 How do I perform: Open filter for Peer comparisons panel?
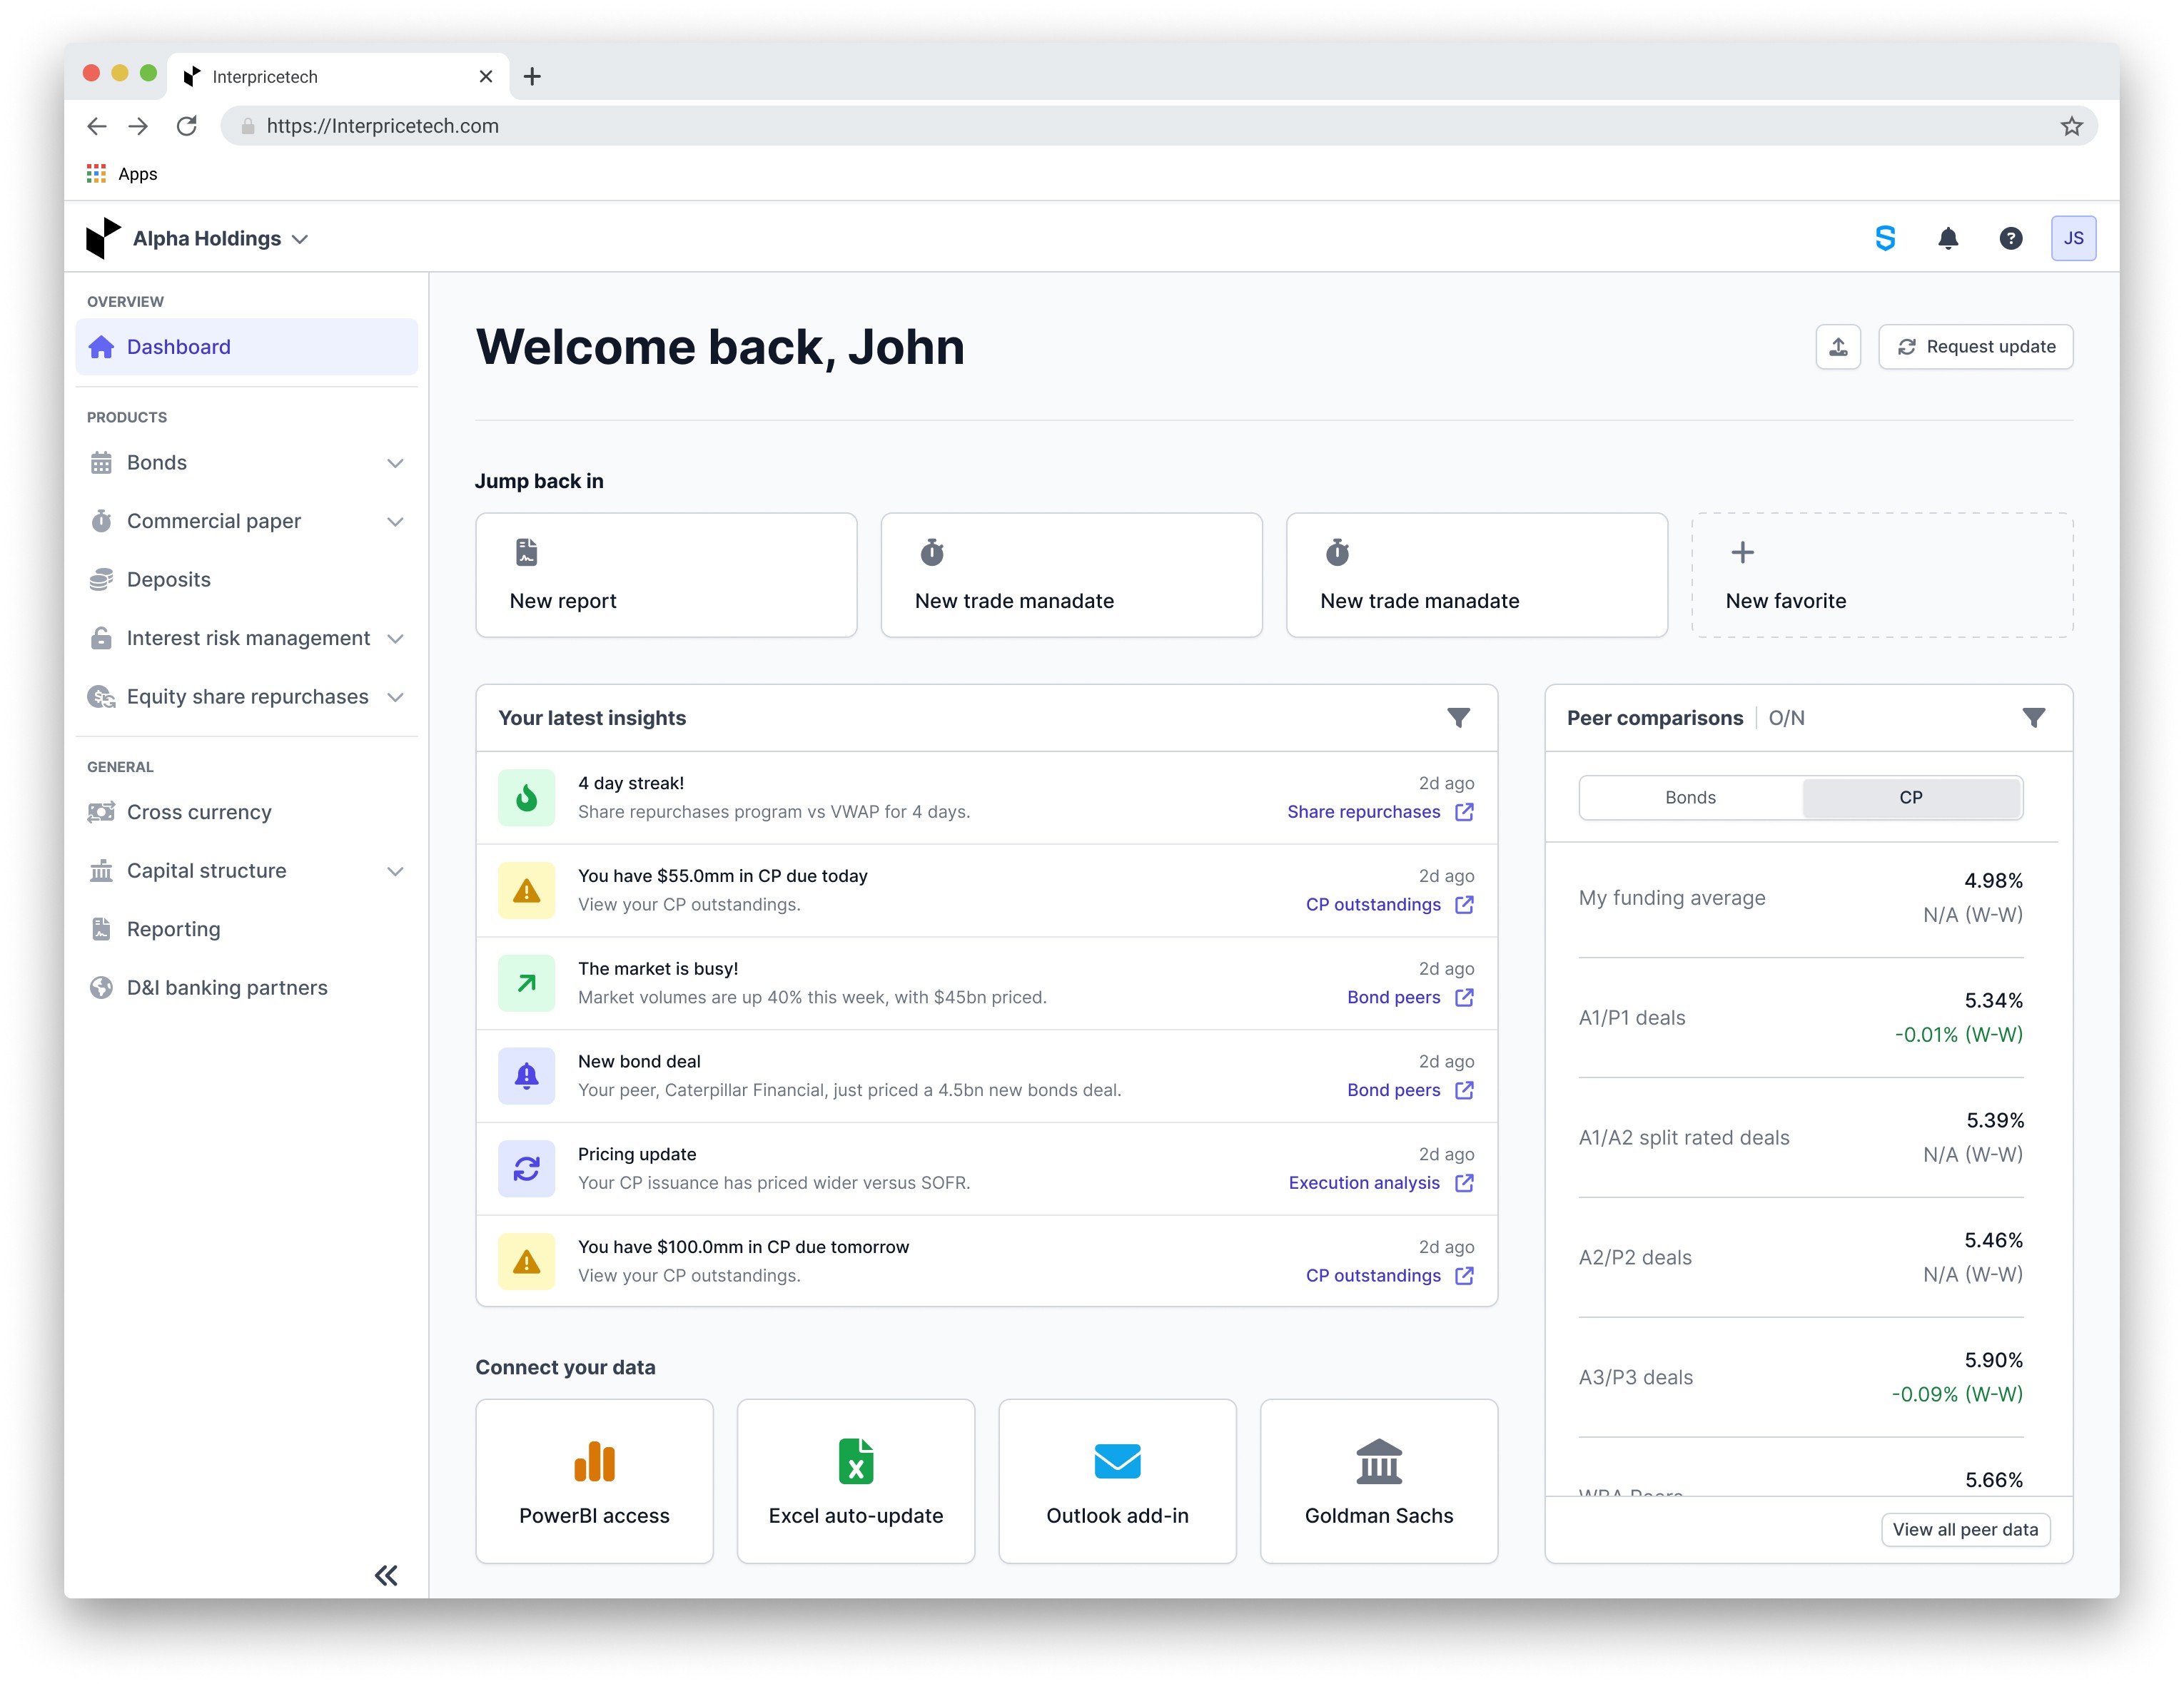tap(2033, 718)
